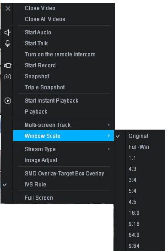
Task: Switch to Full Screen
Action: tap(39, 198)
